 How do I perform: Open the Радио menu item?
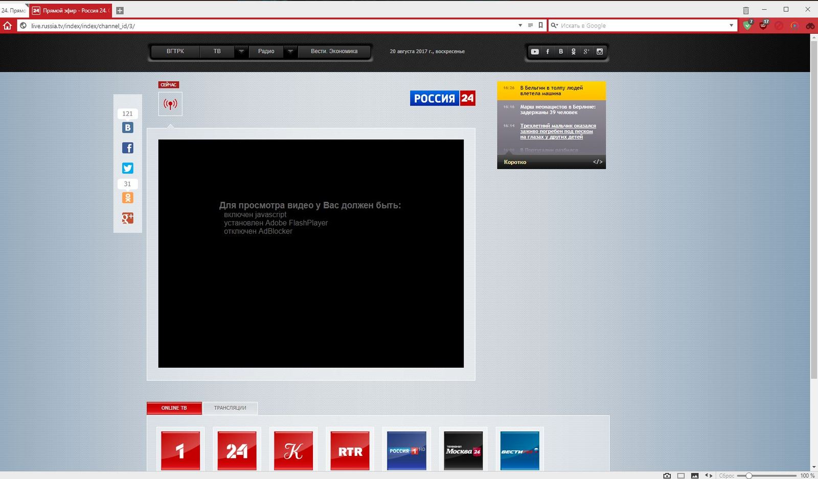pyautogui.click(x=266, y=51)
